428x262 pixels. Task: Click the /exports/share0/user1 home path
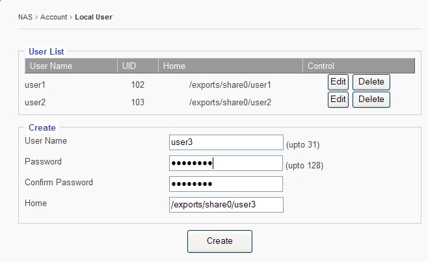coord(230,85)
